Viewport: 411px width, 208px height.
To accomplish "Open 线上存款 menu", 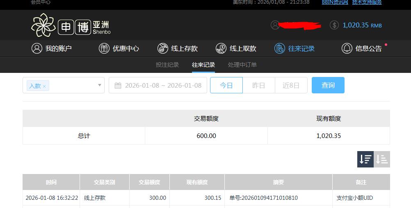I will point(178,48).
